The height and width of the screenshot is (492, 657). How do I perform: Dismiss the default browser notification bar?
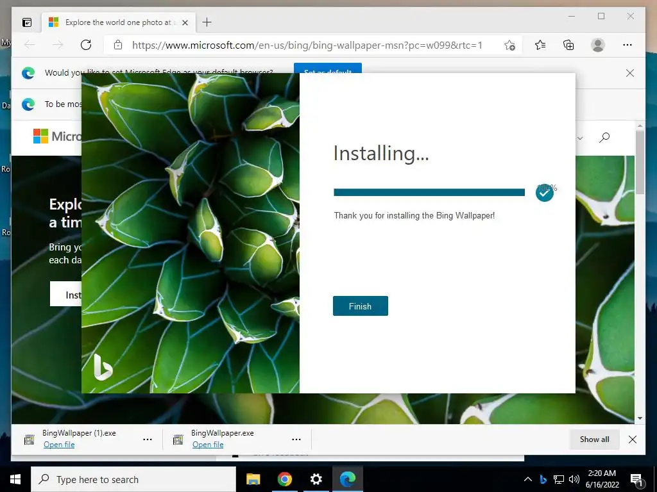(630, 73)
